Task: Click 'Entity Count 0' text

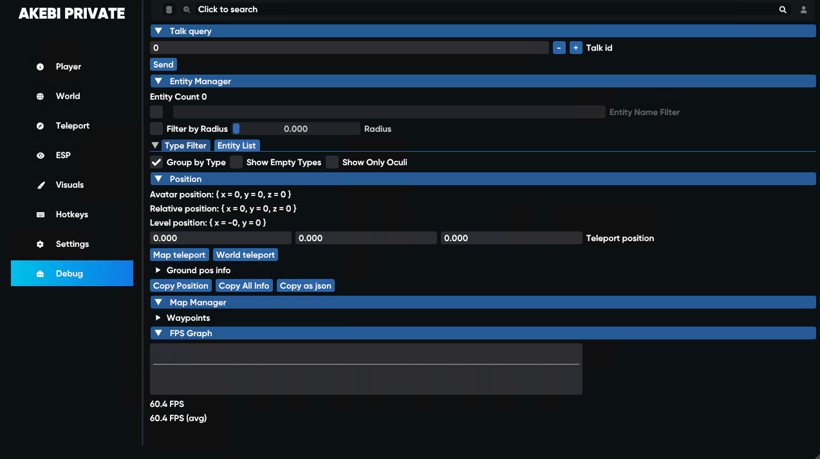Action: 178,96
